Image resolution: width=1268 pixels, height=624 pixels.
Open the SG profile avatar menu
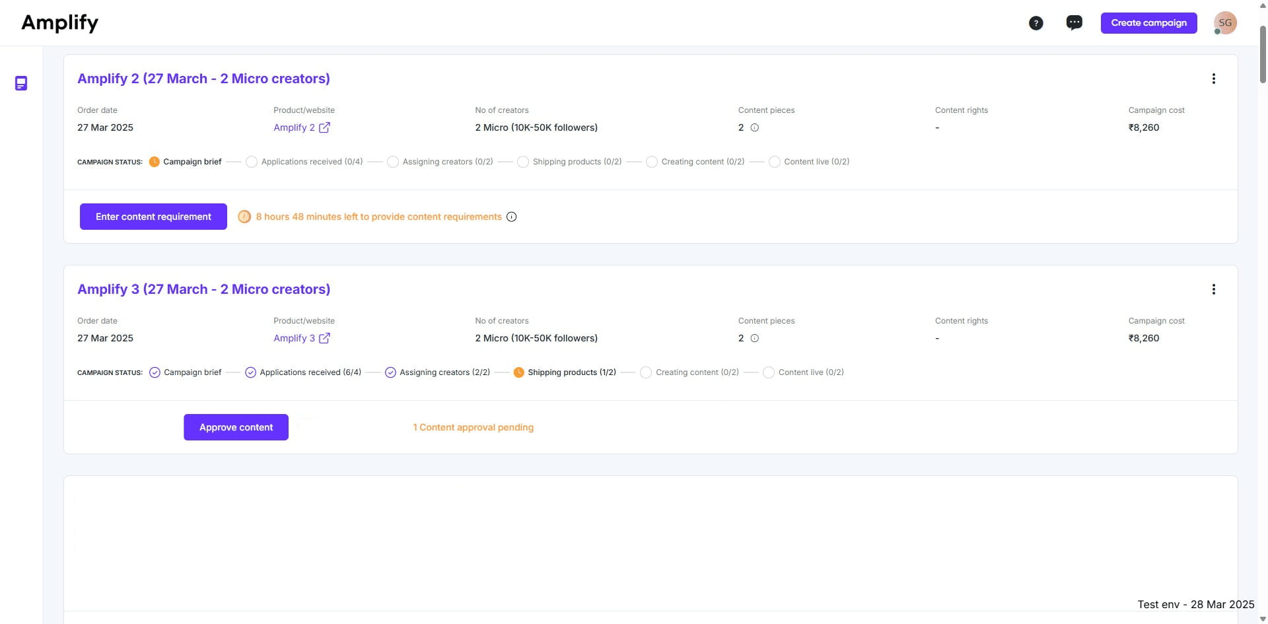pyautogui.click(x=1225, y=23)
